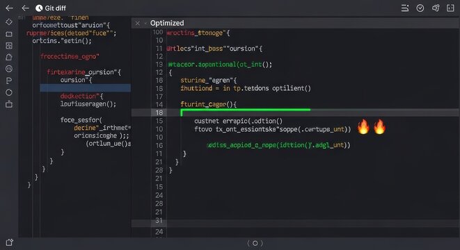This screenshot has width=460, height=250.
Task: Click line number 17 in gutter
Action: [159, 97]
